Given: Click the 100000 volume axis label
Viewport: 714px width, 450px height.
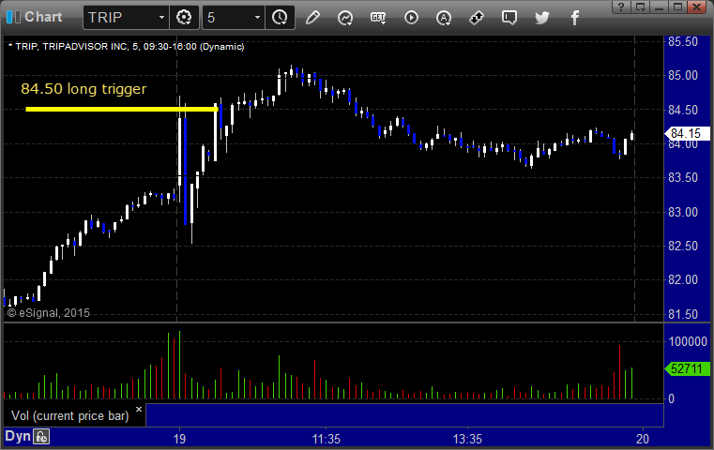Looking at the screenshot, I should coord(688,341).
